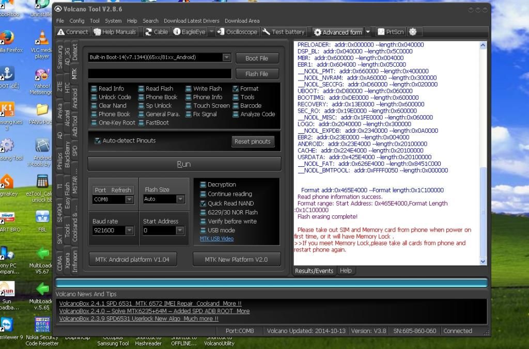Launch EagleEye tool

[189, 32]
